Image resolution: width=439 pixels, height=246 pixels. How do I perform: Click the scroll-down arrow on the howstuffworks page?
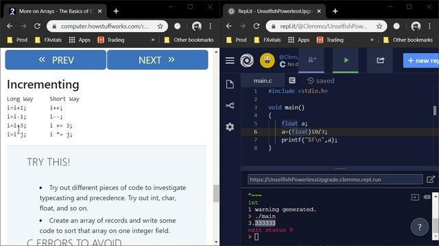(x=216, y=242)
